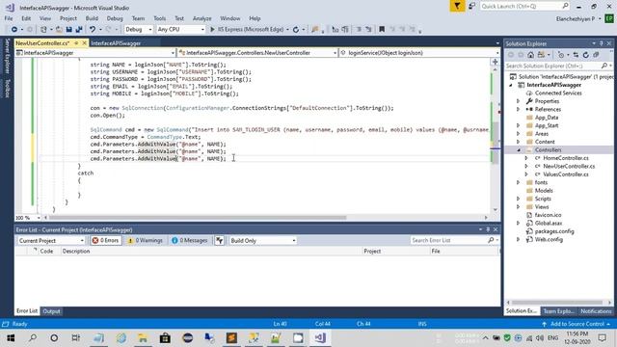Click the Solution Explorer search magnifier icon

pyautogui.click(x=604, y=66)
